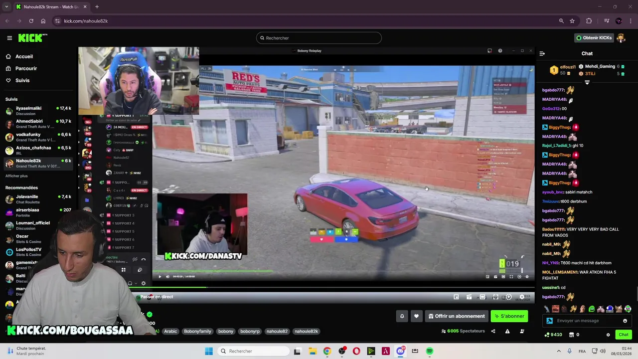Open Jolavanille recommended channel

coord(38,199)
